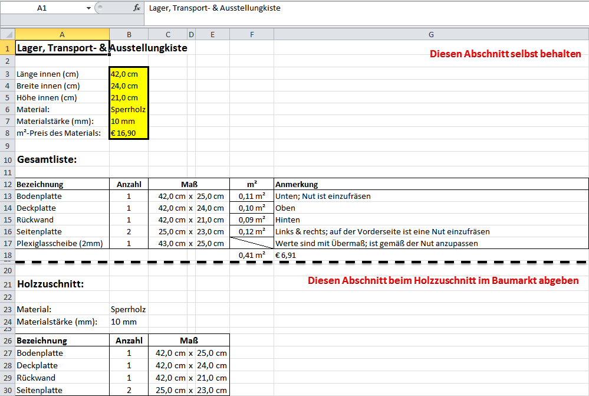Screen dimensions: 589x396
Task: Select row 21 header
Action: pos(8,284)
